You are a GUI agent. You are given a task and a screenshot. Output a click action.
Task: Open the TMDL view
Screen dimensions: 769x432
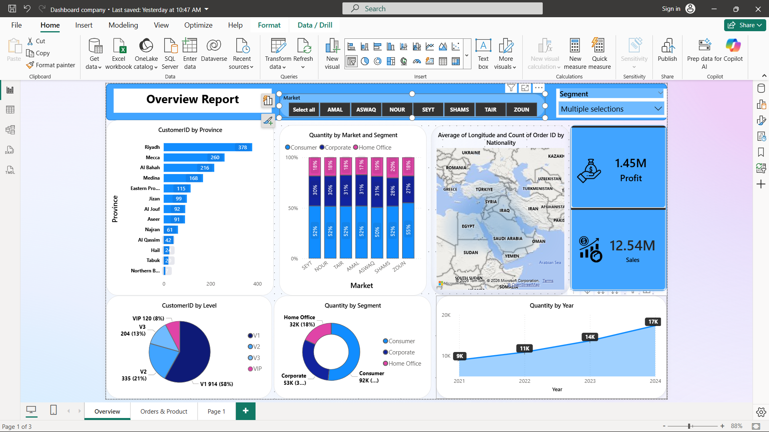pyautogui.click(x=10, y=170)
